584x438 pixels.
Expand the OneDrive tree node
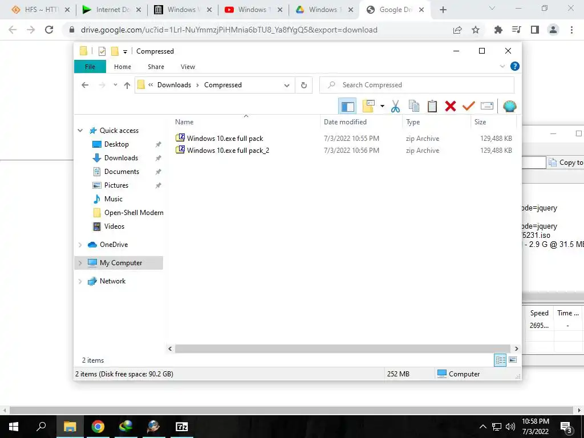pos(80,245)
